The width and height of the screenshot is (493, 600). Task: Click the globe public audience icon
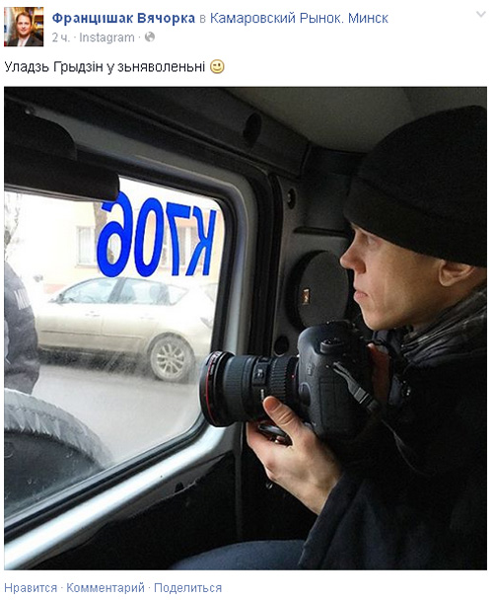point(150,37)
